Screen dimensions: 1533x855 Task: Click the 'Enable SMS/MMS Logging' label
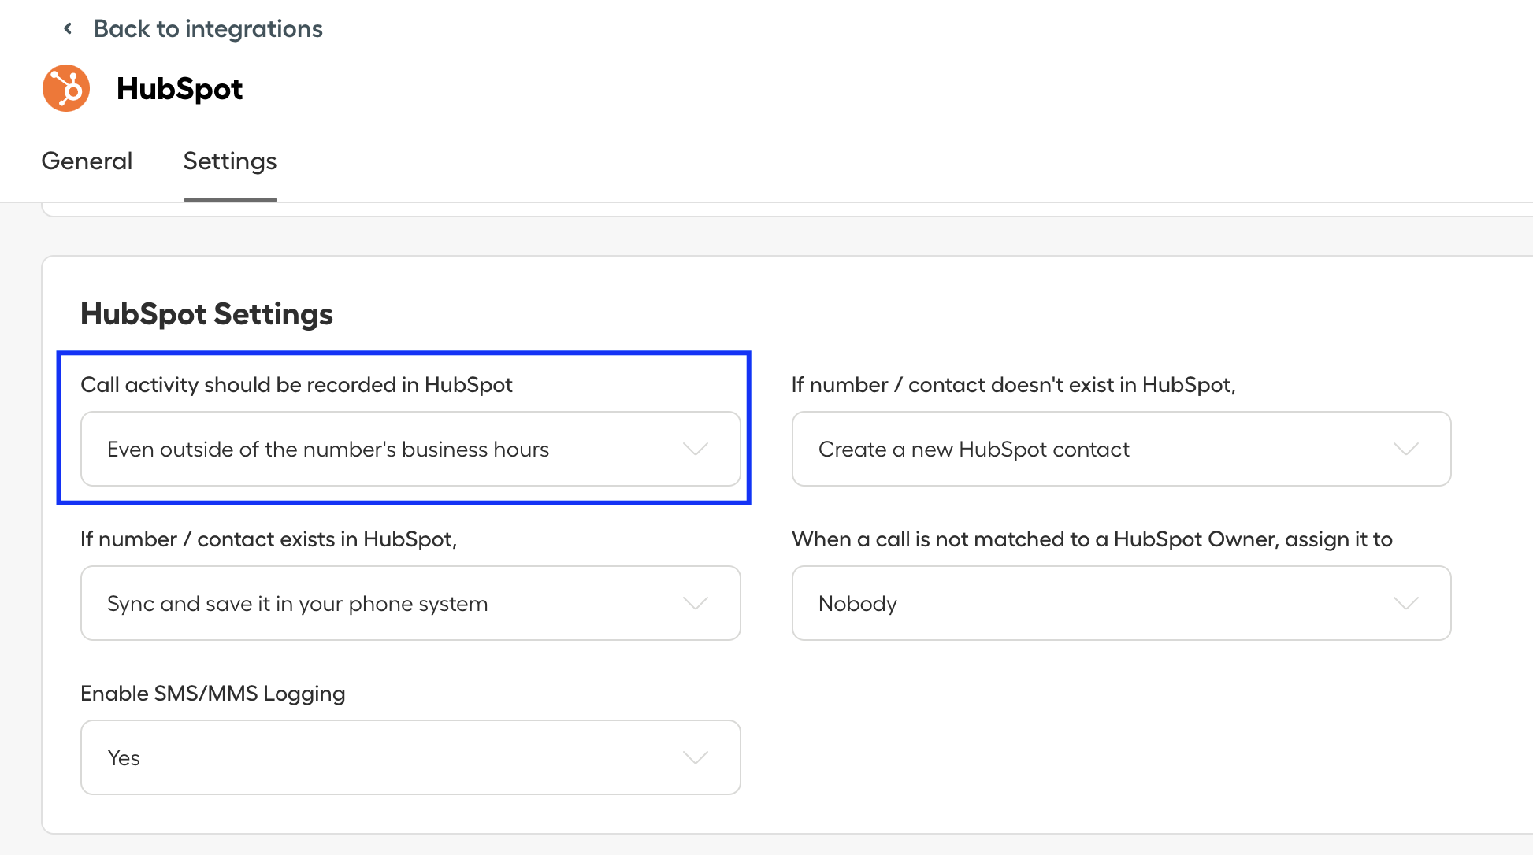[213, 694]
